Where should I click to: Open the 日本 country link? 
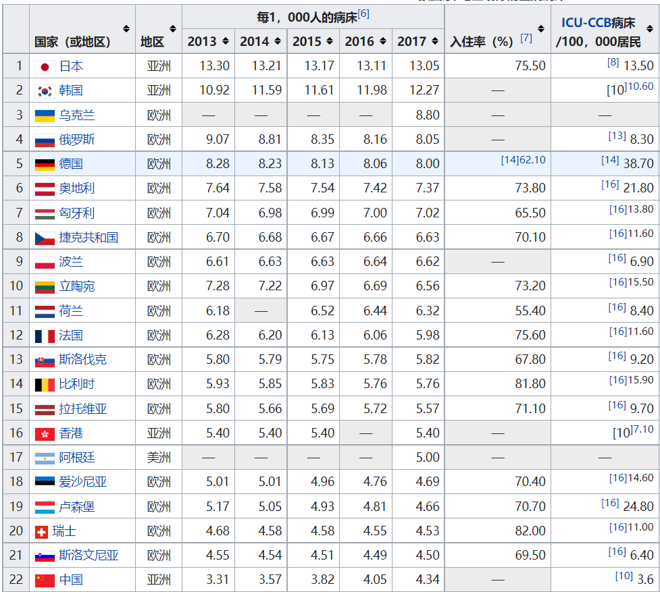point(71,66)
